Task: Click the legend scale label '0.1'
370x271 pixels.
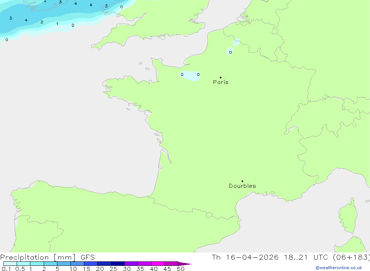Action: tap(6, 269)
